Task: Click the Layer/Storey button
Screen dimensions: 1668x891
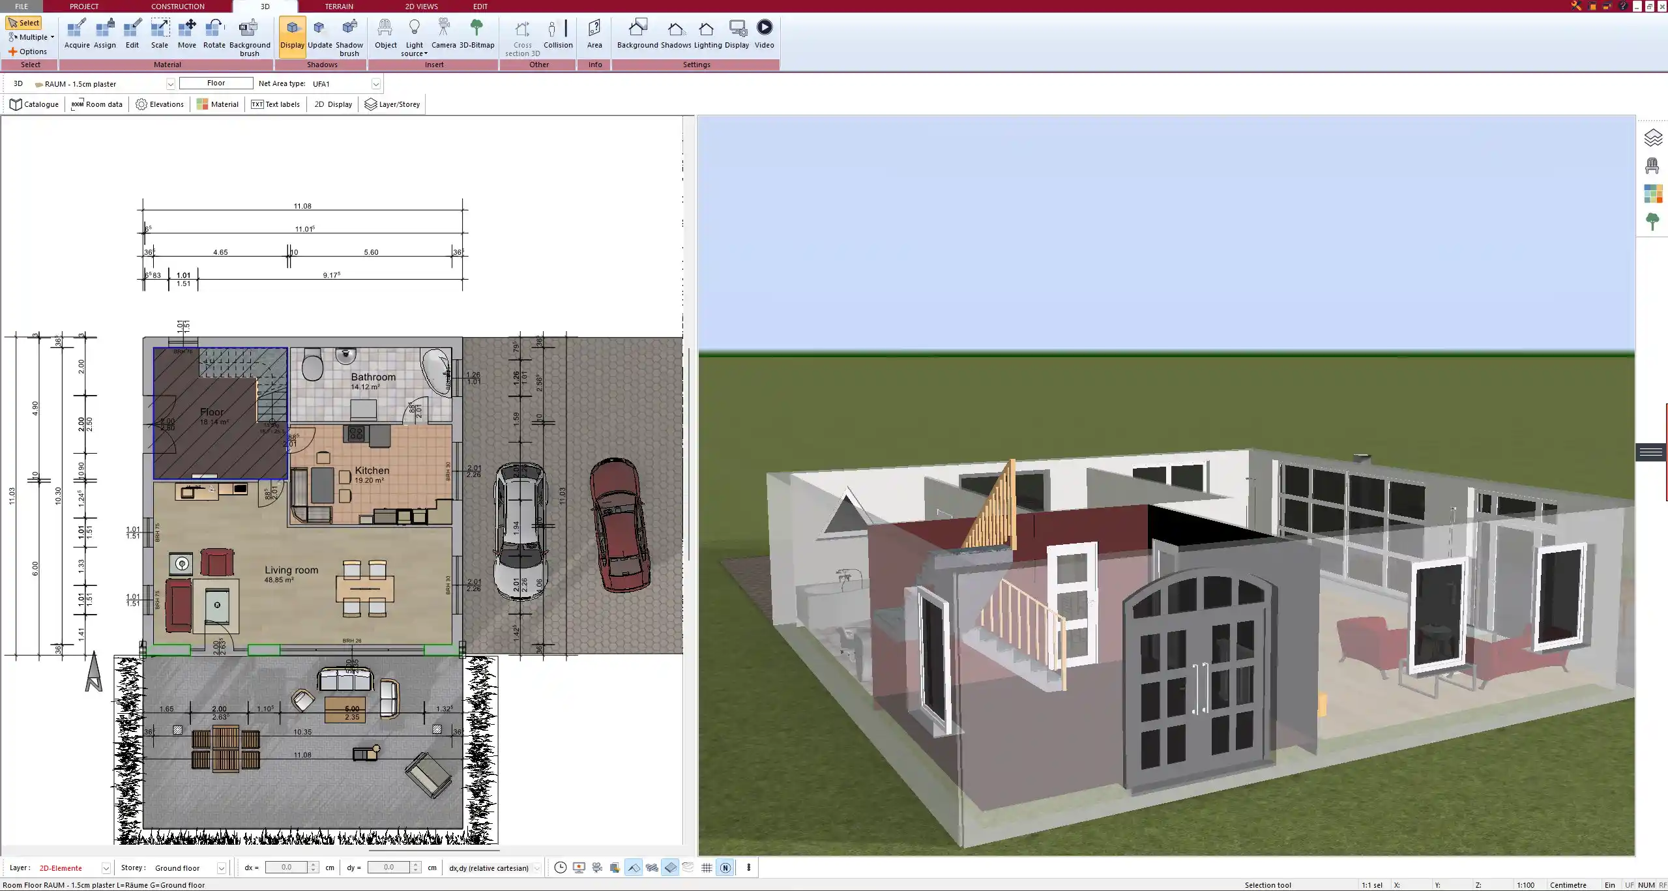Action: click(x=392, y=104)
